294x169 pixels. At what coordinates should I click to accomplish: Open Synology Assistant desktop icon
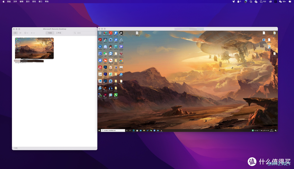[100, 88]
